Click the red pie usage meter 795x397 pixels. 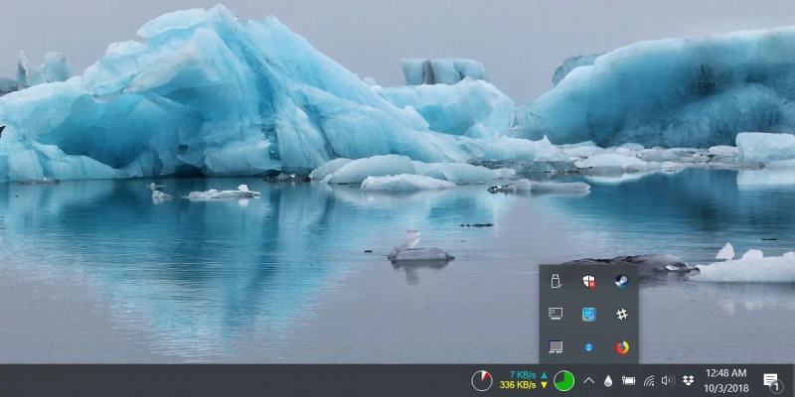click(x=482, y=380)
